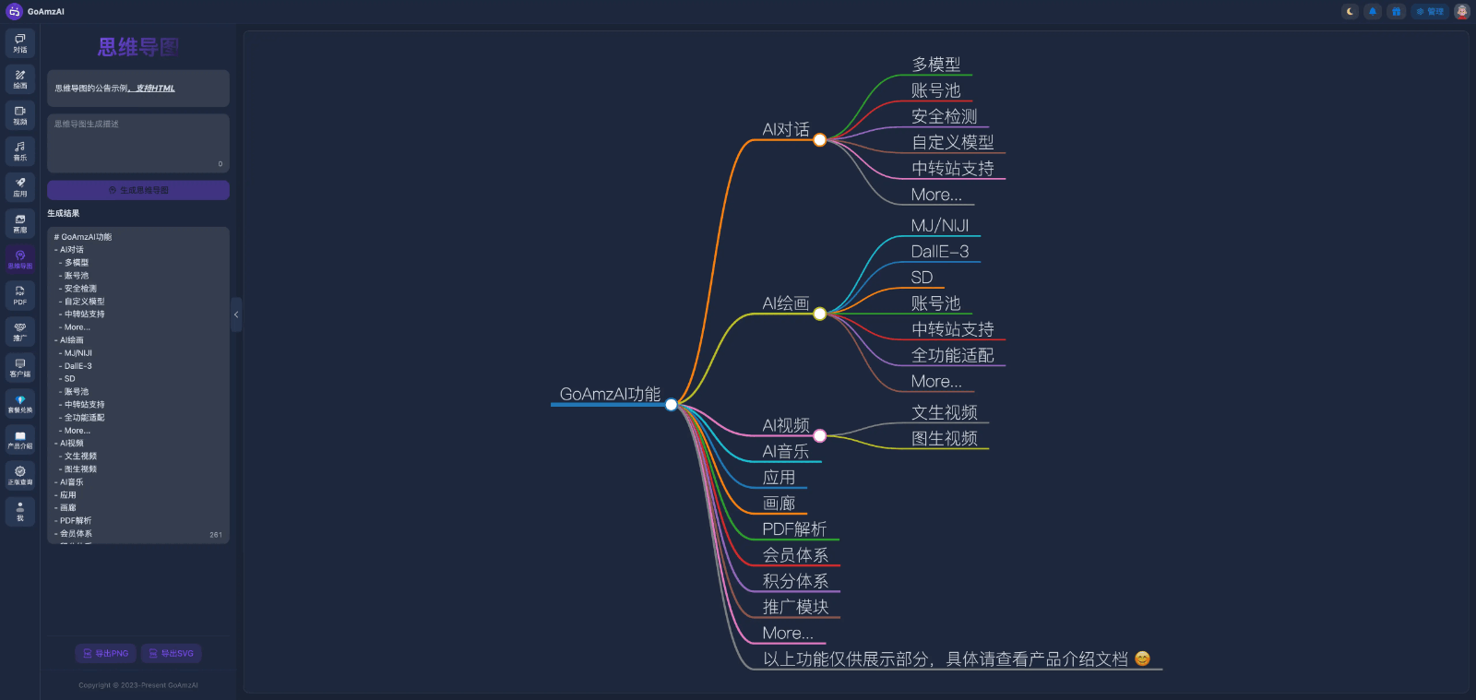
Task: Collapse the AI视频 node circle
Action: [819, 435]
